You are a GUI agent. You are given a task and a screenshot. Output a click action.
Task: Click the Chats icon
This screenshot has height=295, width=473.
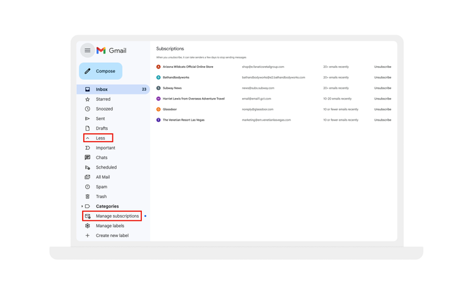88,157
